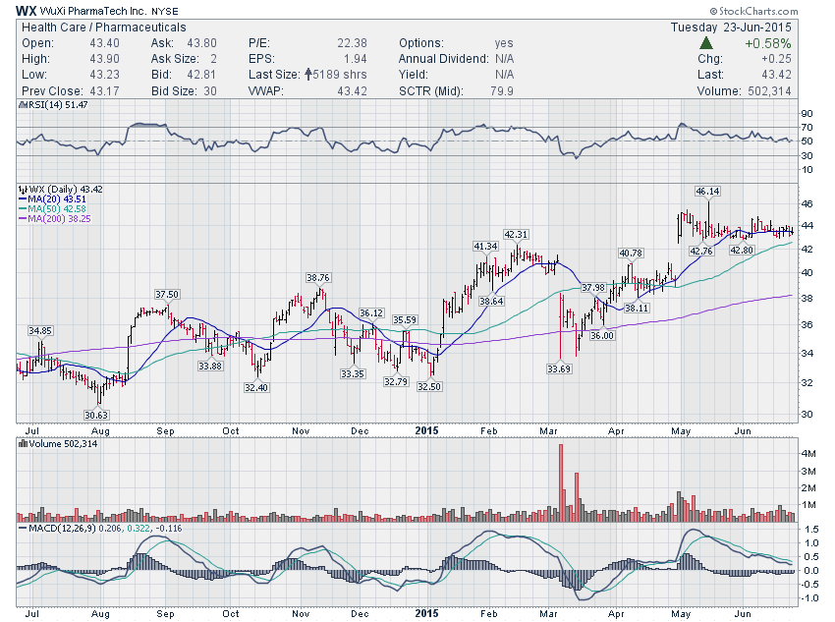Click the WX ticker symbol in the title
The height and width of the screenshot is (622, 835).
27,11
